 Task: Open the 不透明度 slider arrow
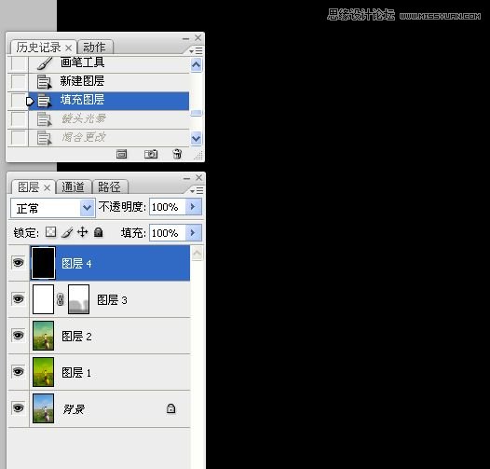(194, 206)
